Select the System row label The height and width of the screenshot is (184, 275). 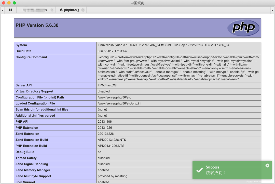[x=21, y=45]
